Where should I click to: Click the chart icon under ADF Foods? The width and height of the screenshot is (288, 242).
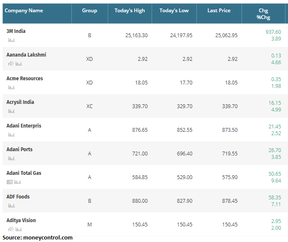coord(11,206)
